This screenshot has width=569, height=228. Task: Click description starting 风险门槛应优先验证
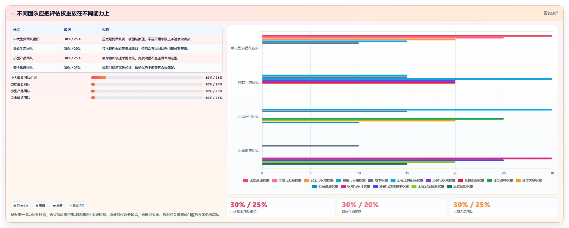click(x=140, y=68)
